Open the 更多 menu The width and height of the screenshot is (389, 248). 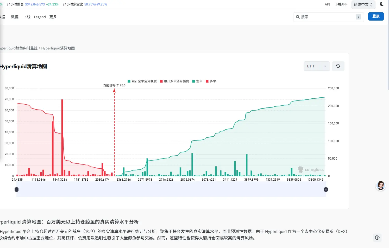tap(53, 17)
